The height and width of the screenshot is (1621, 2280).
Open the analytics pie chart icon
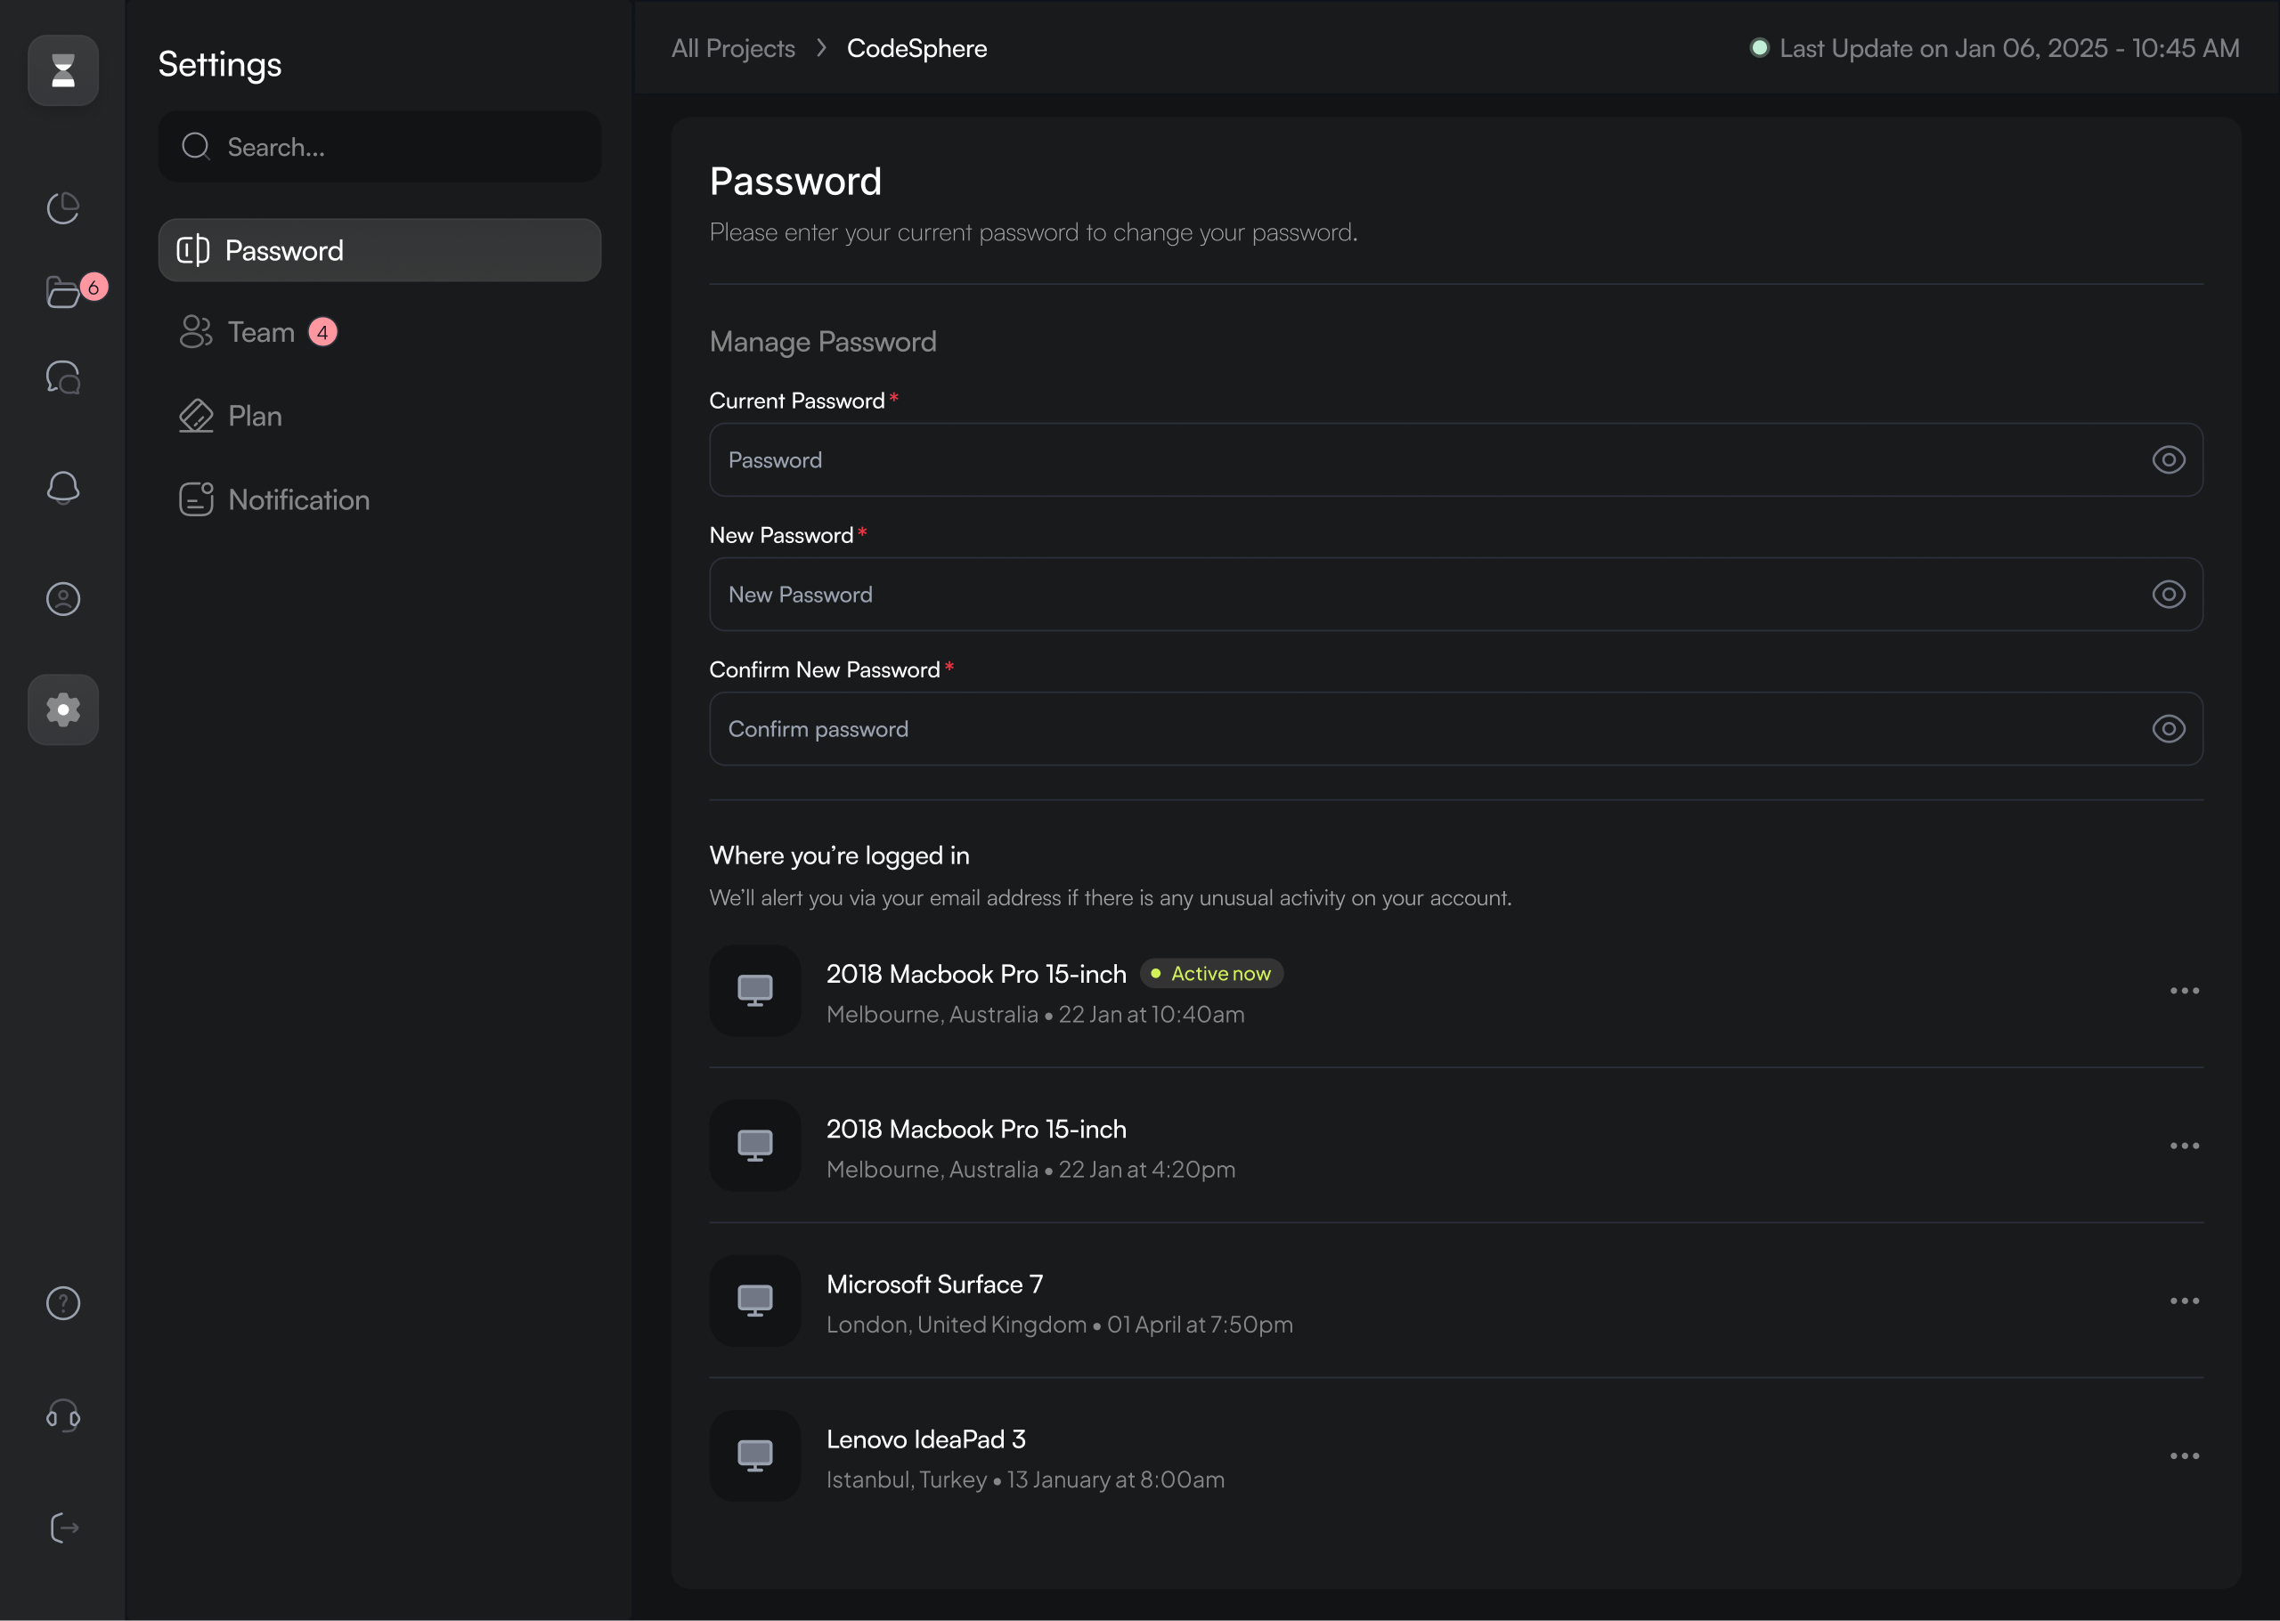tap(63, 207)
